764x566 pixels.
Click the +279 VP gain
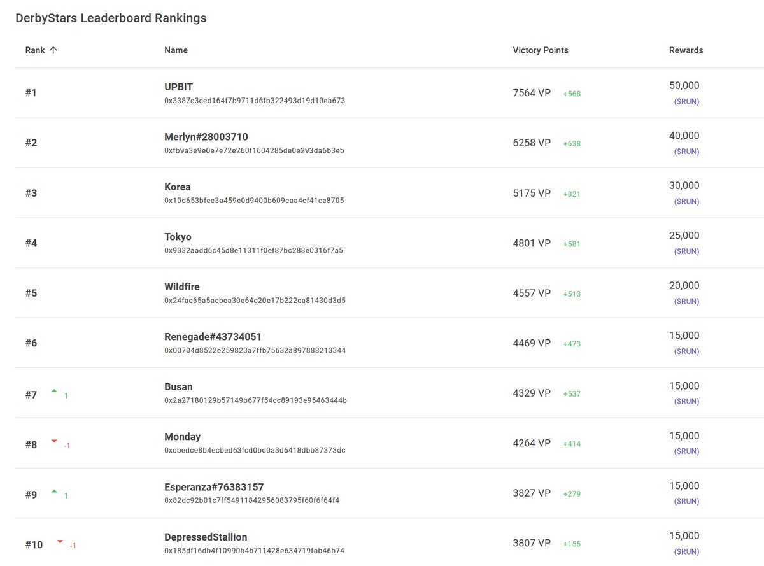coord(572,494)
